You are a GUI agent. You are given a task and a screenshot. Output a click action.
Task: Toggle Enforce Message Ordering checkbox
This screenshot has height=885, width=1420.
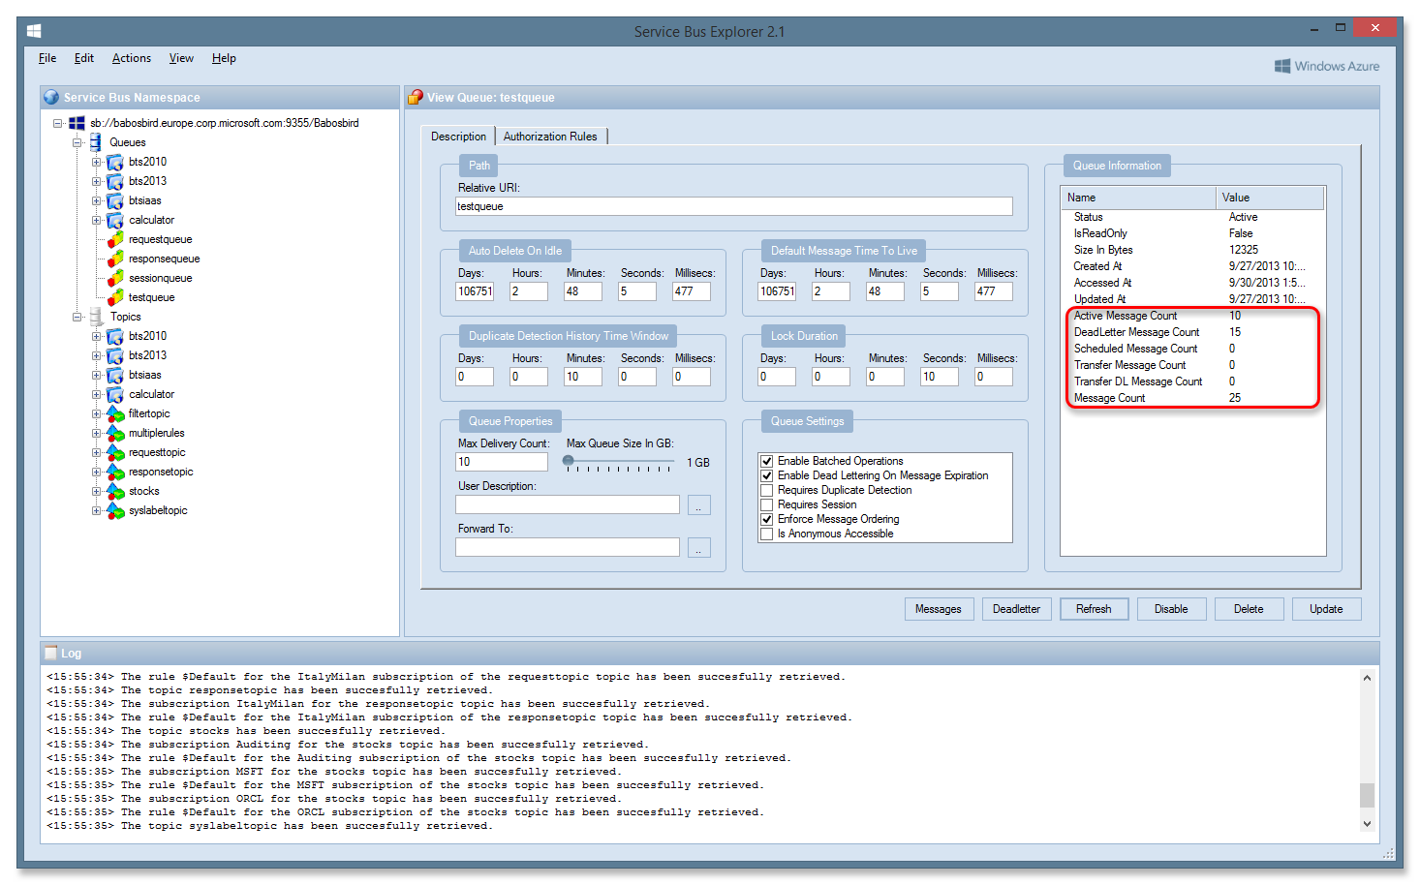click(767, 519)
